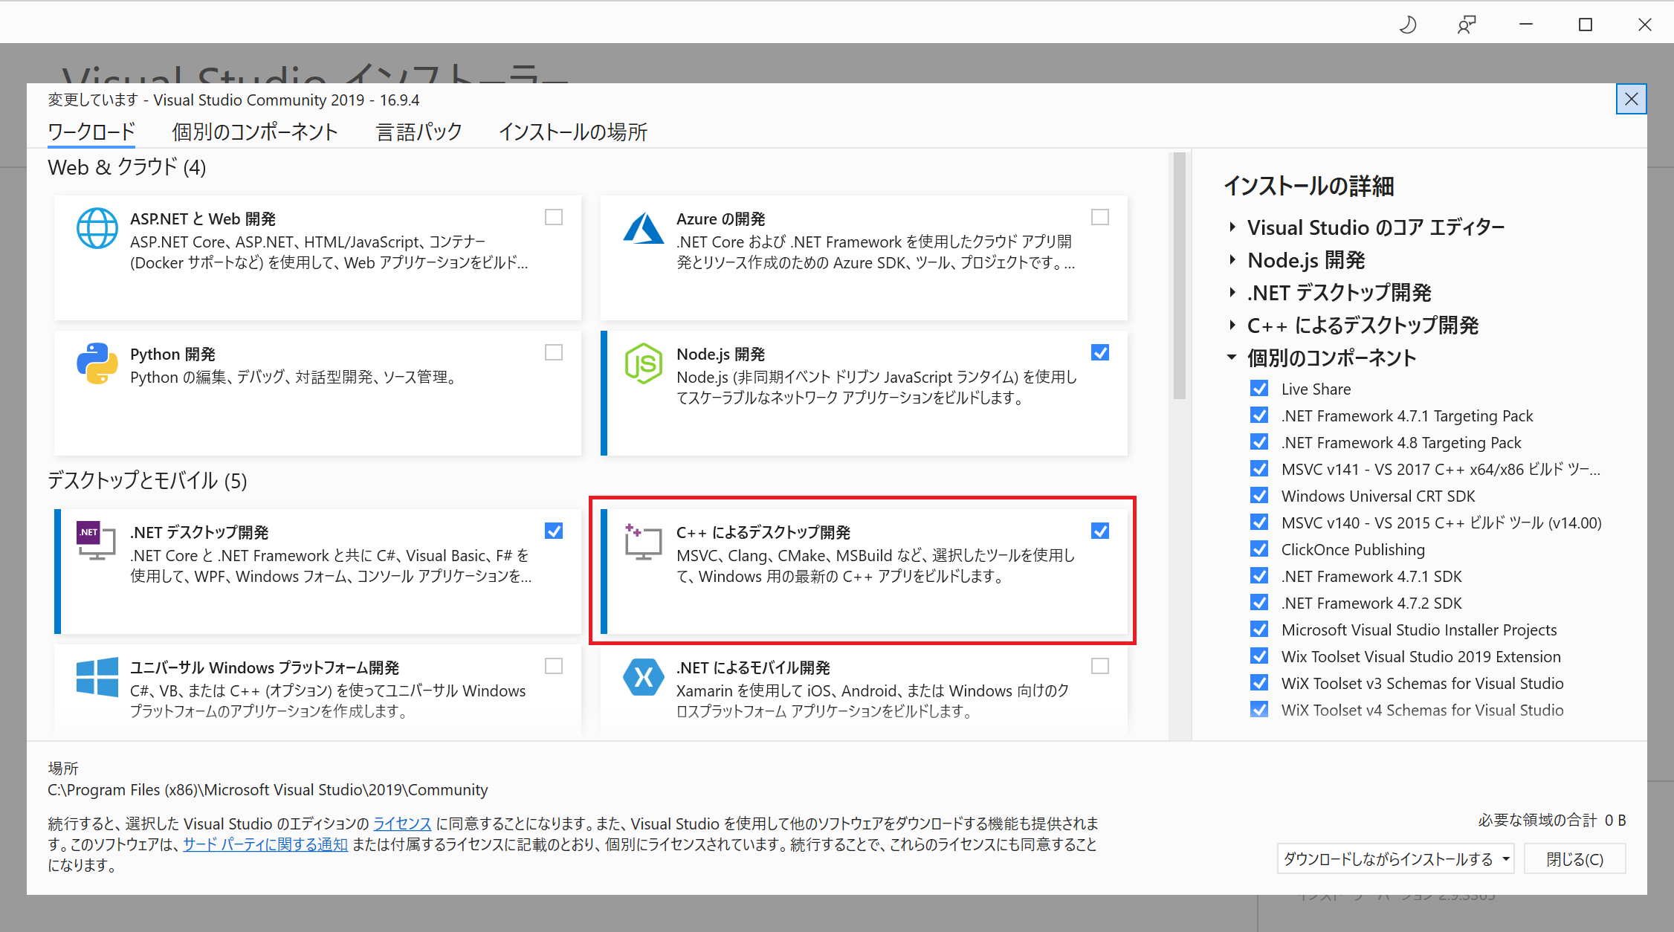Check the .NET によるモバイル開発 checkbox
The image size is (1674, 932).
pyautogui.click(x=1100, y=666)
